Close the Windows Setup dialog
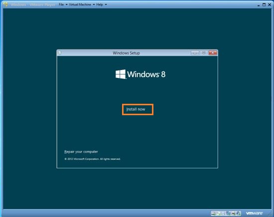 coord(213,53)
